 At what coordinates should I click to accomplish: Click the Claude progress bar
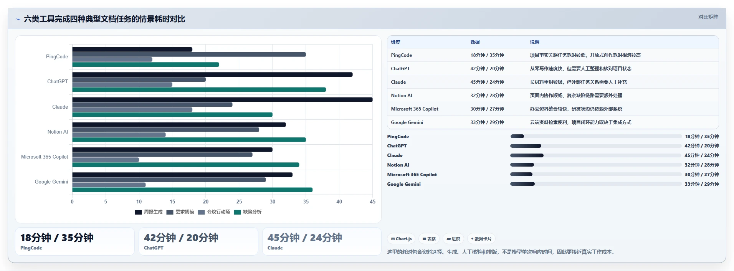pyautogui.click(x=596, y=155)
